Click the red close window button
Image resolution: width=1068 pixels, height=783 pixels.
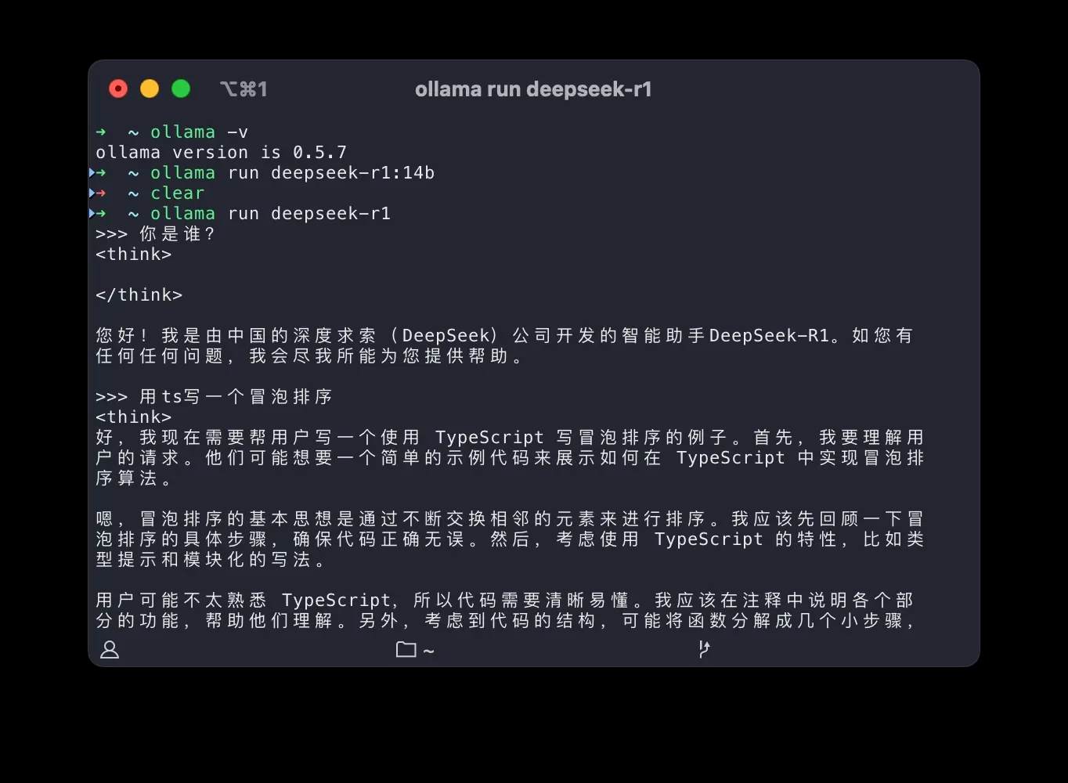[x=118, y=89]
